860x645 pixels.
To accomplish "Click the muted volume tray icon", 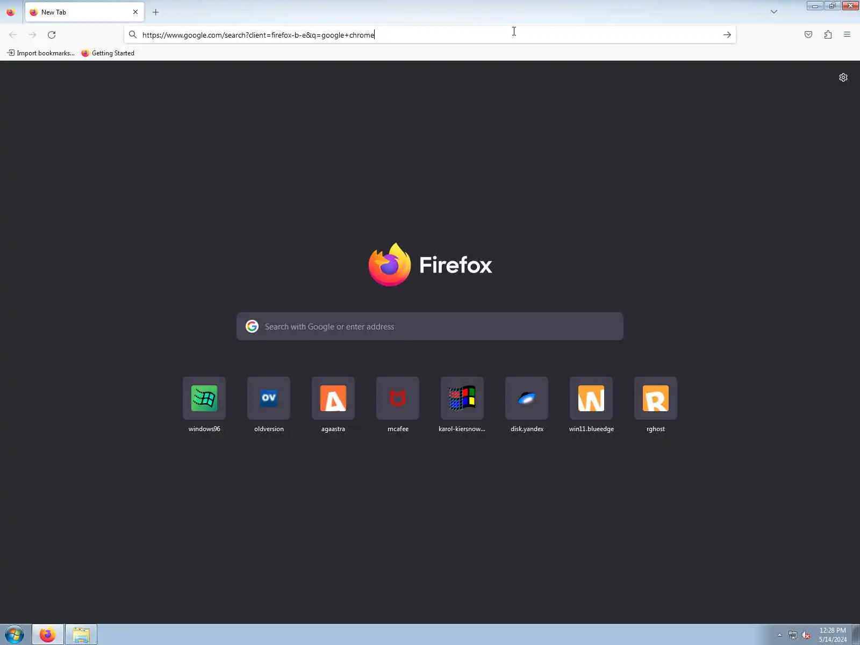I will [806, 635].
